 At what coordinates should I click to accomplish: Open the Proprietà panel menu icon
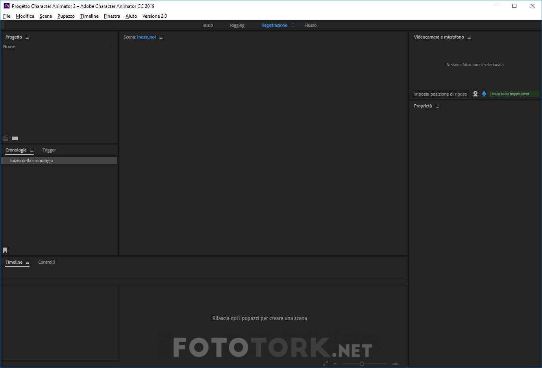tap(437, 106)
